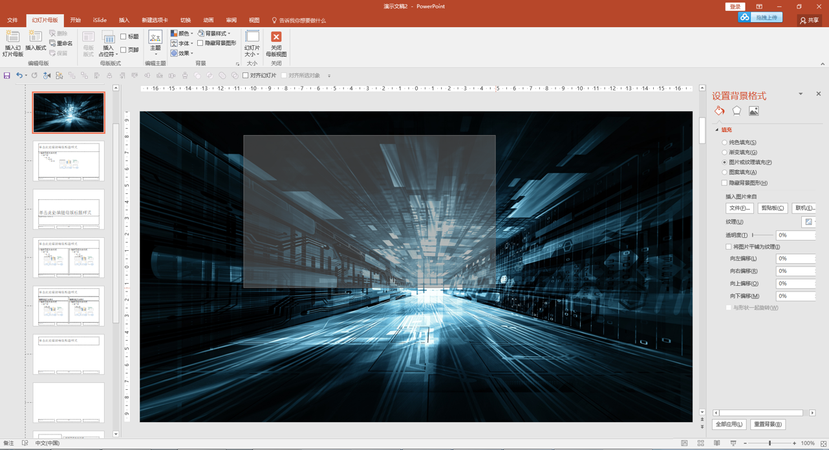Select the Fill paint bucket tab icon
Image resolution: width=829 pixels, height=450 pixels.
pos(720,111)
